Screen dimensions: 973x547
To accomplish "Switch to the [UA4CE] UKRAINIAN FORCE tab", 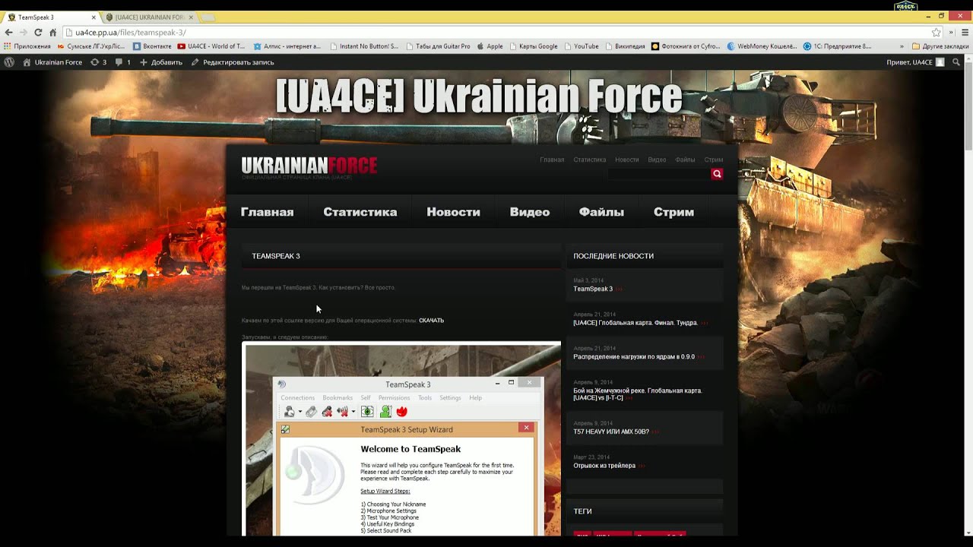I will coord(149,17).
